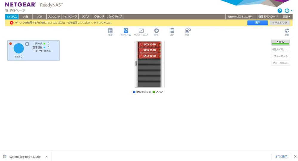298x161 pixels.
Task: Switch to the アプリ tab
Action: (x=85, y=17)
